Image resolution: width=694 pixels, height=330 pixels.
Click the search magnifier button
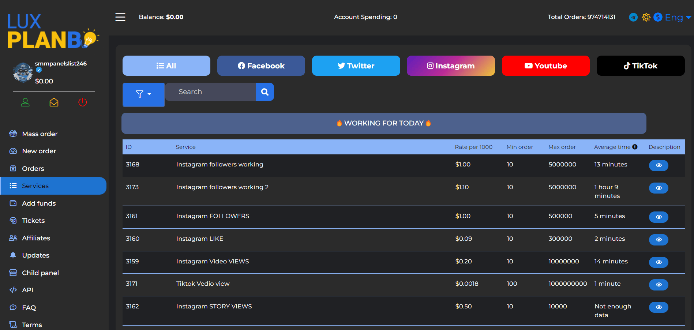tap(265, 92)
